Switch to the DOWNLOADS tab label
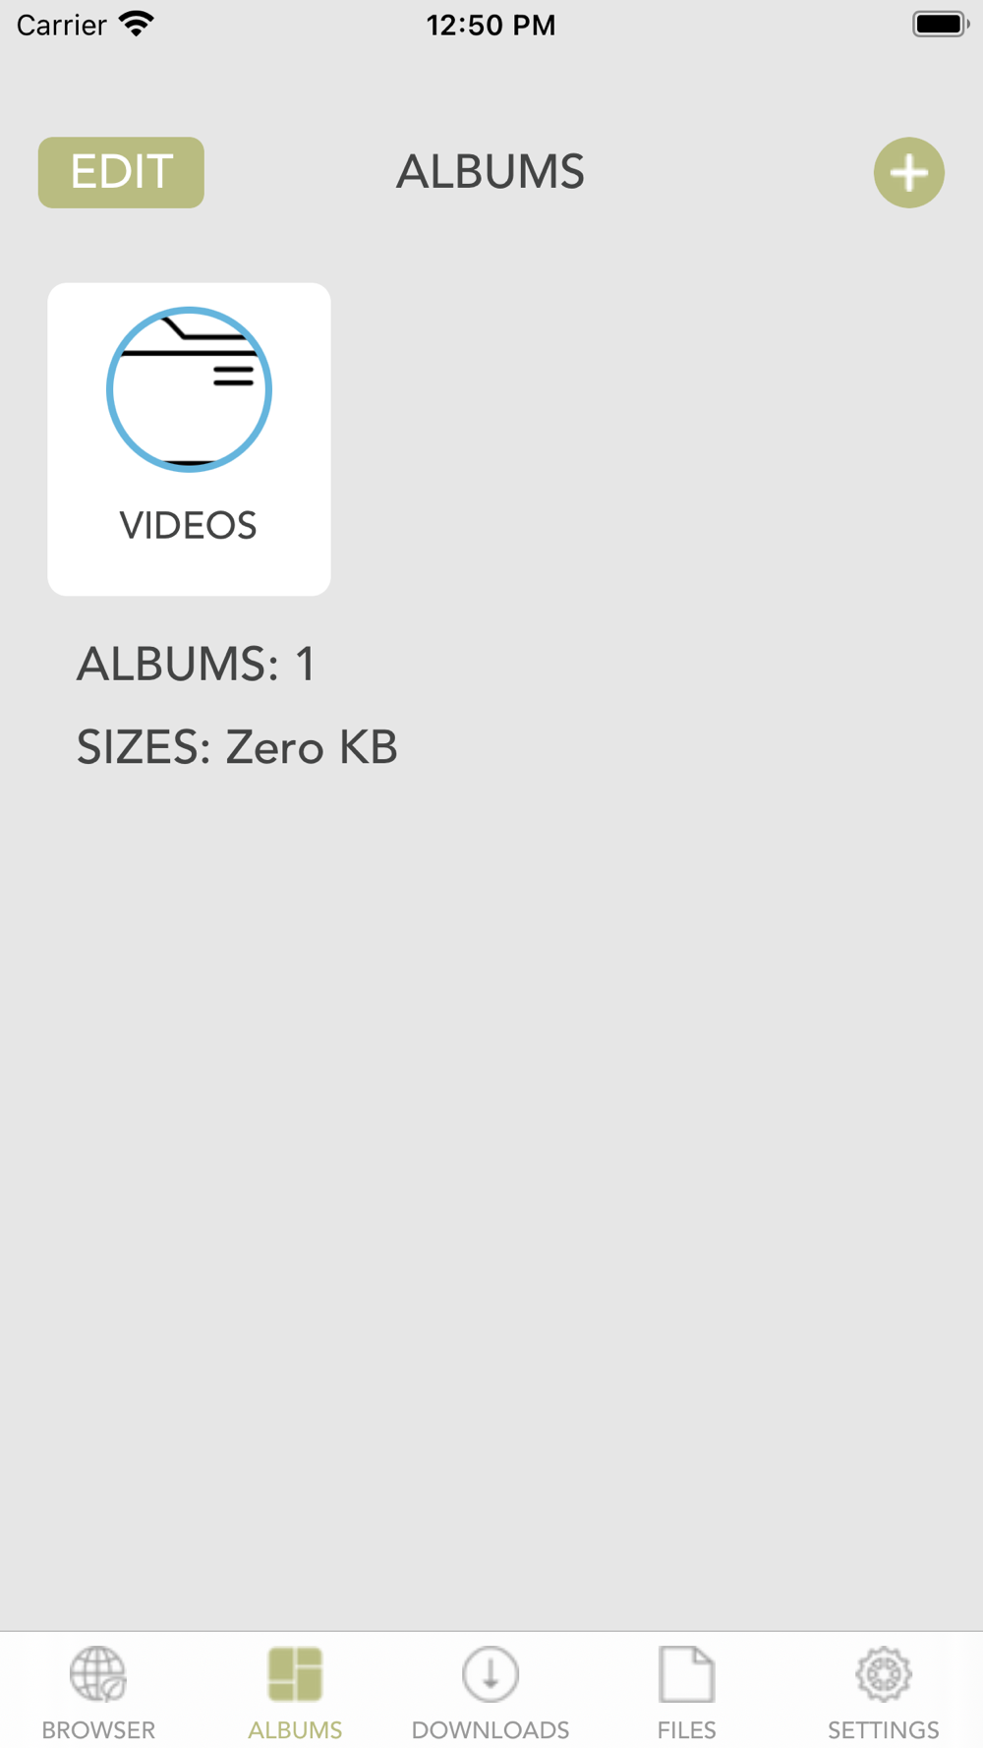 (491, 1729)
